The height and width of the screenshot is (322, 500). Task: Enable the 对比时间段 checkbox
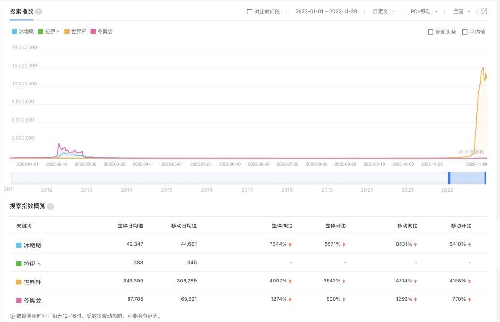[x=250, y=12]
